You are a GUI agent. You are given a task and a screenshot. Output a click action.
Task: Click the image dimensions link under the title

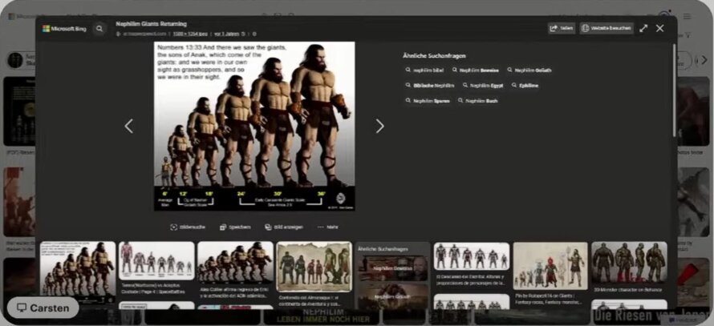tap(190, 34)
